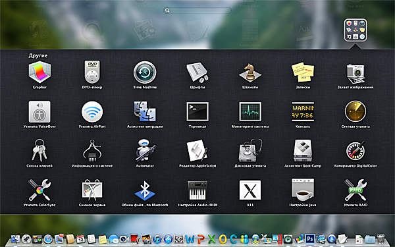Open Мониторинг системы
395x247 pixels.
250,112
